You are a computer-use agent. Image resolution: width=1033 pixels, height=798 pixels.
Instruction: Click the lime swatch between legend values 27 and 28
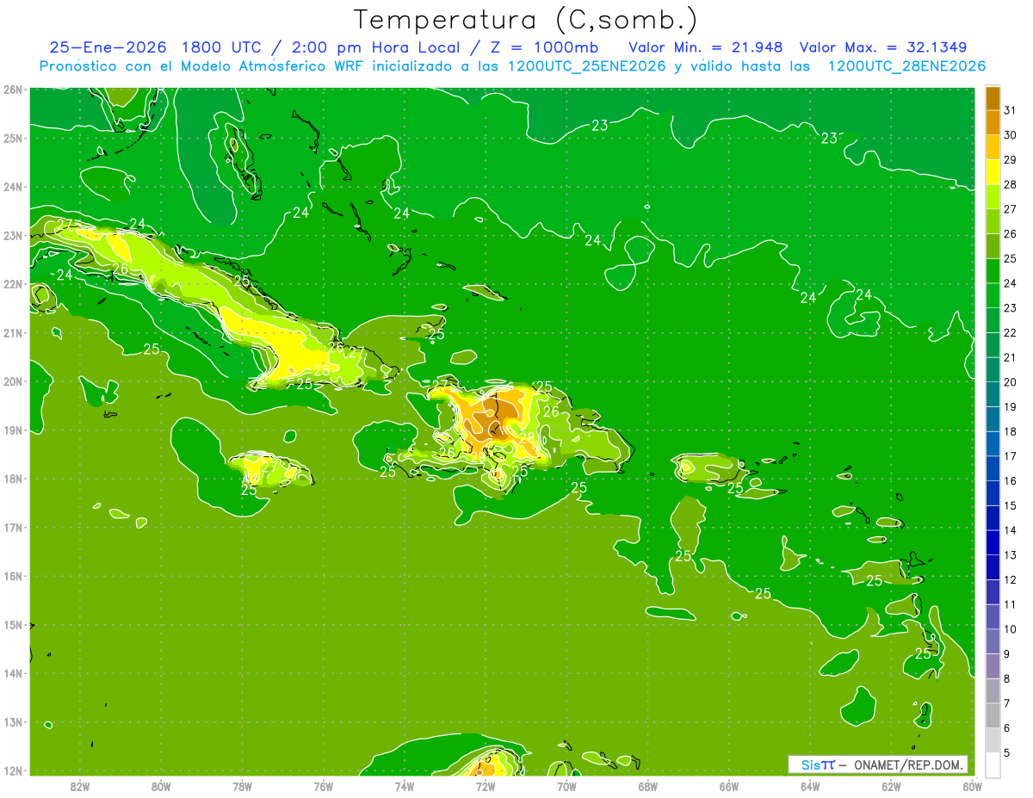993,197
